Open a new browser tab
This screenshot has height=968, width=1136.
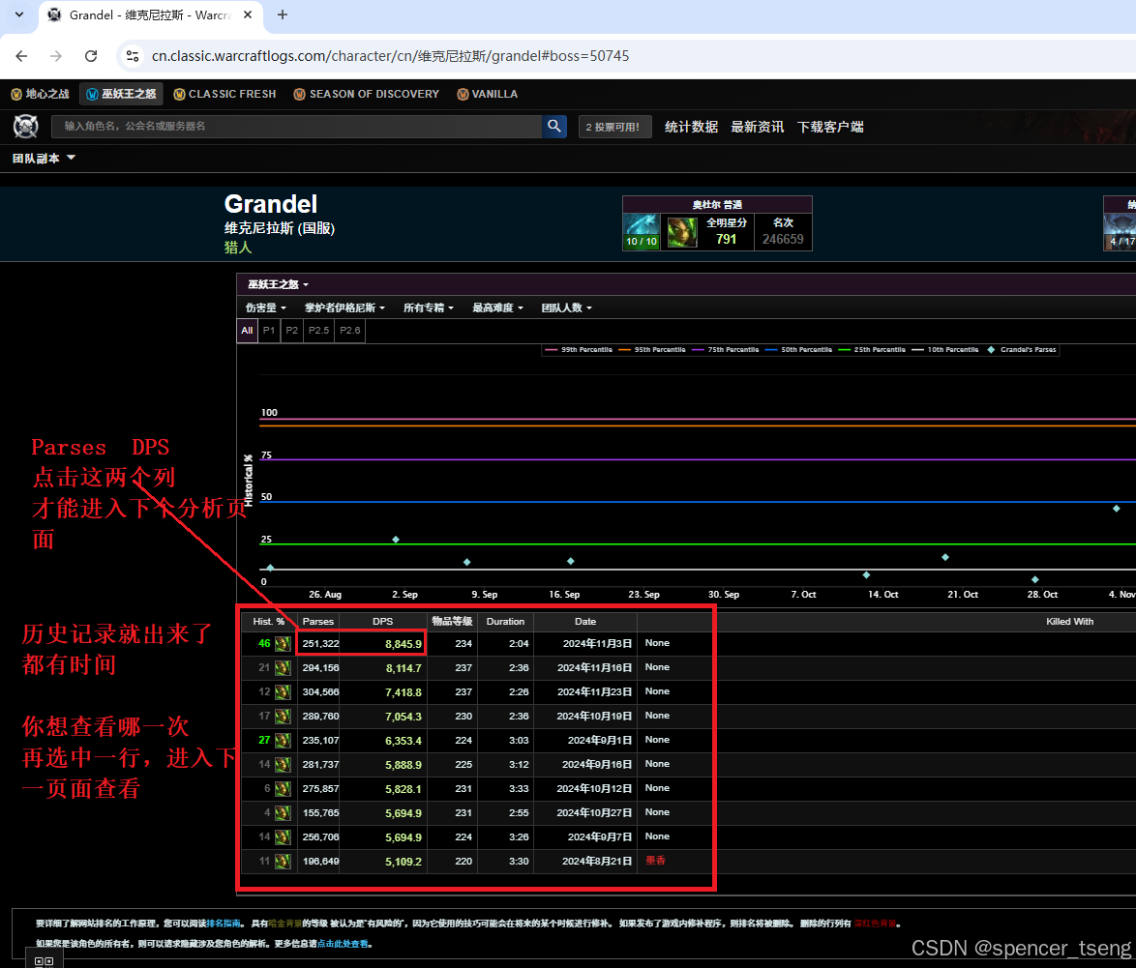point(283,15)
